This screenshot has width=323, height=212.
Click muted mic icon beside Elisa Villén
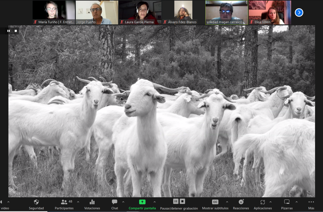pyautogui.click(x=252, y=22)
